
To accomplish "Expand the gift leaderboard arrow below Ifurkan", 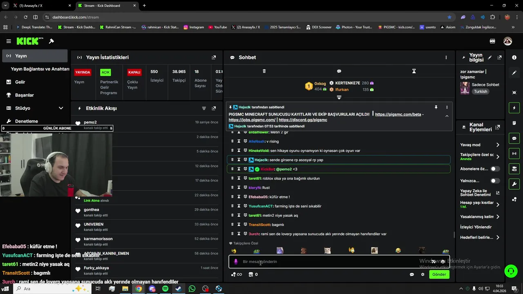I will (x=339, y=97).
